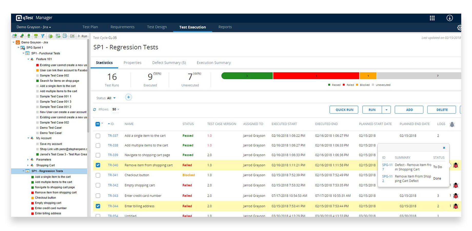Viewport: 472px width, 231px height.
Task: Close the defect summary popup
Action: click(444, 148)
